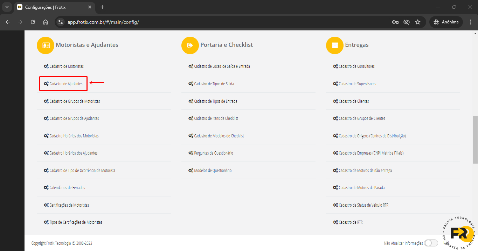Open Cadastro de Ajudantes

(66, 84)
